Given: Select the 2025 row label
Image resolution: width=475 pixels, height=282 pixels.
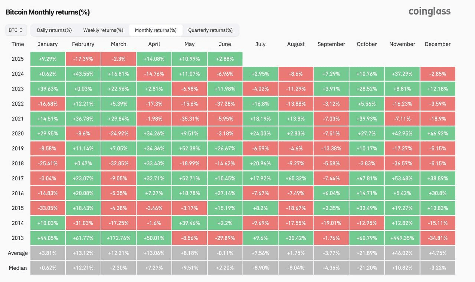Looking at the screenshot, I should (x=18, y=59).
